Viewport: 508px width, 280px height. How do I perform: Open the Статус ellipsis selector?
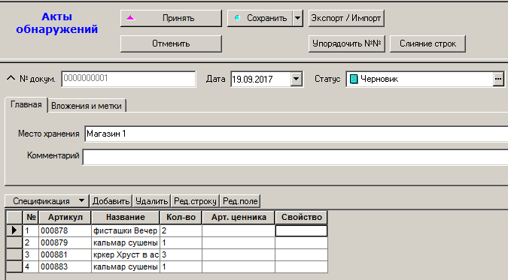pyautogui.click(x=498, y=80)
